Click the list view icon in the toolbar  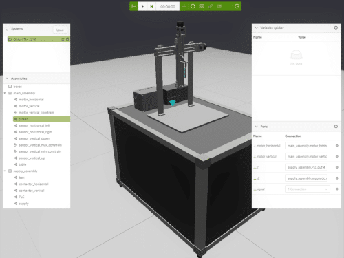coord(219,6)
